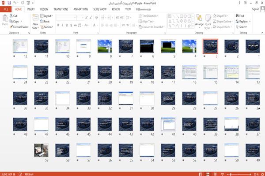Image resolution: width=265 pixels, height=176 pixels.
Task: Toggle Bullets list button
Action: [103, 18]
